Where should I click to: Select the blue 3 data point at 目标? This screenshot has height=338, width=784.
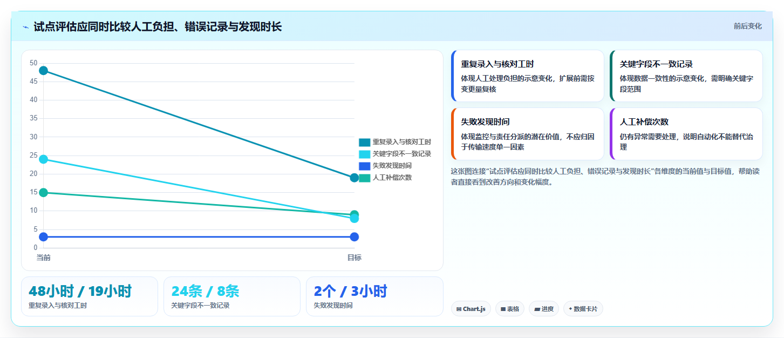(x=354, y=237)
